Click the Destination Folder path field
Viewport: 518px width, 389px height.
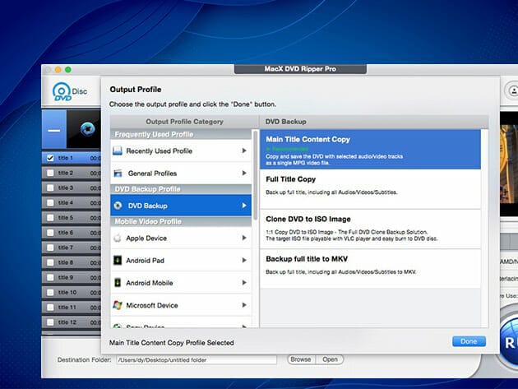(197, 360)
